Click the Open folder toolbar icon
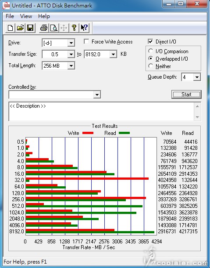The height and width of the screenshot is (268, 210). pos(20,28)
